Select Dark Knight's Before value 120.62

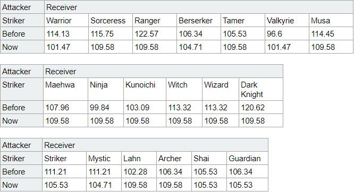[261, 108]
